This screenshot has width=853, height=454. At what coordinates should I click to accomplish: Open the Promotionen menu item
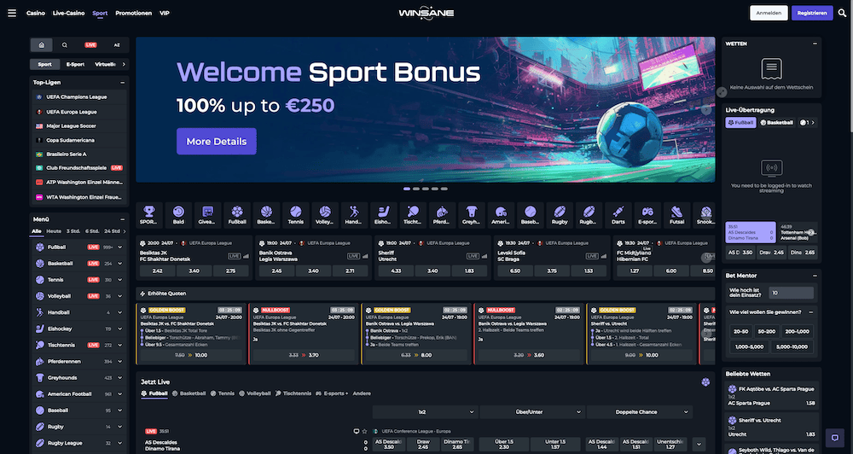(x=133, y=13)
